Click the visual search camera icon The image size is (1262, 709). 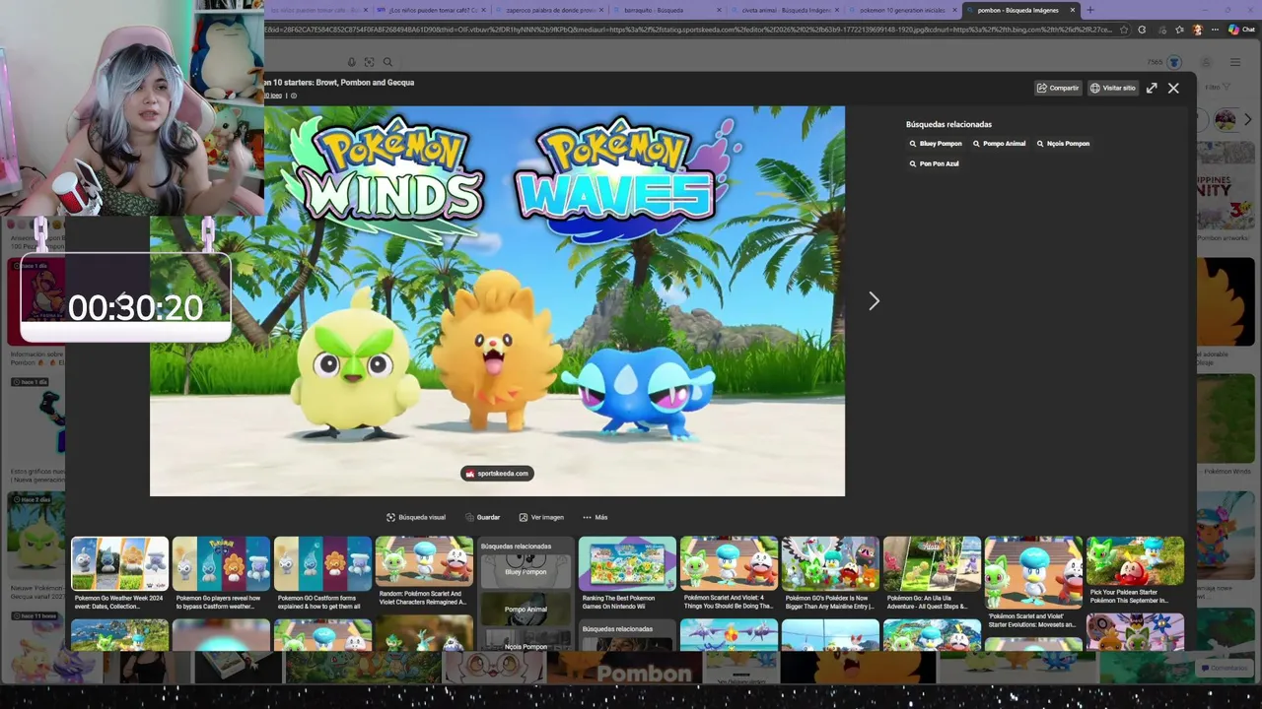tap(369, 62)
